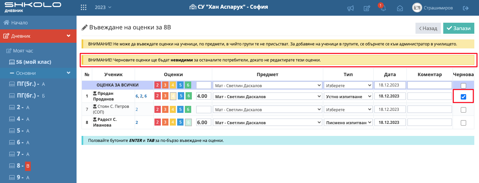The width and height of the screenshot is (479, 183).
Task: Check draft checkbox for Радост С. Иванова
Action: tap(463, 123)
